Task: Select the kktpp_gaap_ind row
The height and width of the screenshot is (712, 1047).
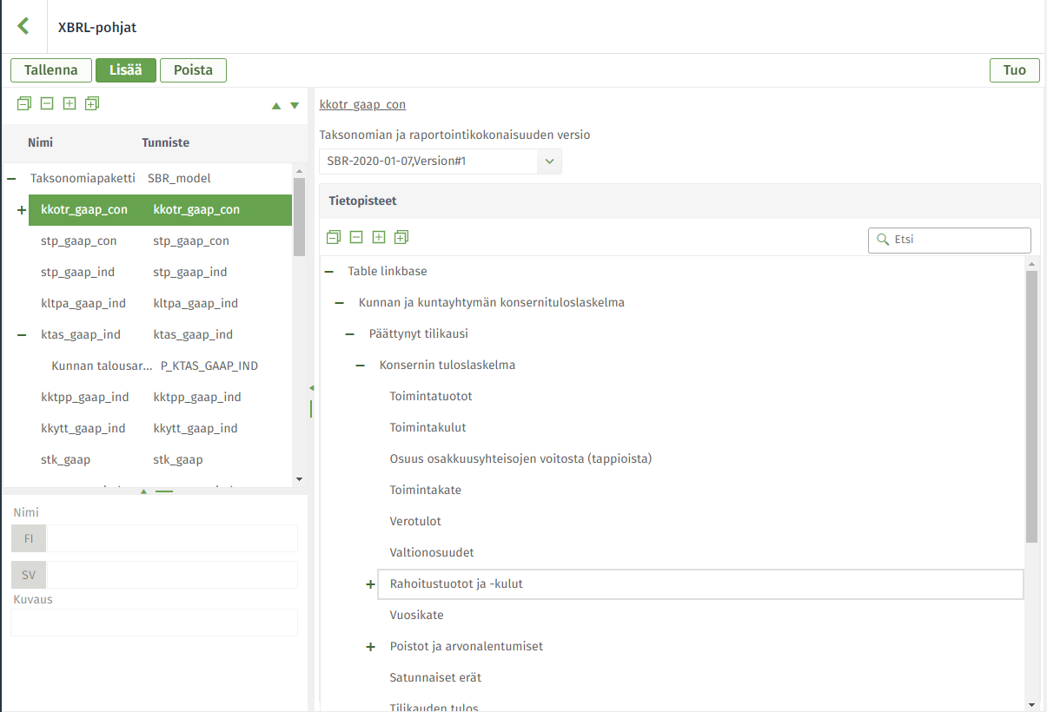Action: click(x=161, y=397)
